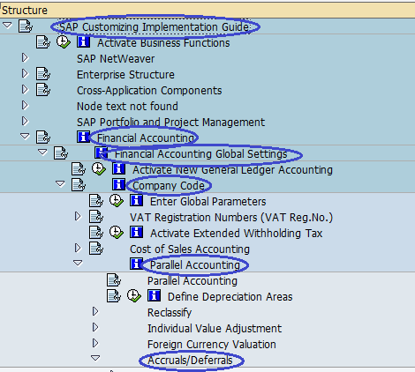
Task: Click documentation icon next to Cross-Application Components
Action: 43,90
